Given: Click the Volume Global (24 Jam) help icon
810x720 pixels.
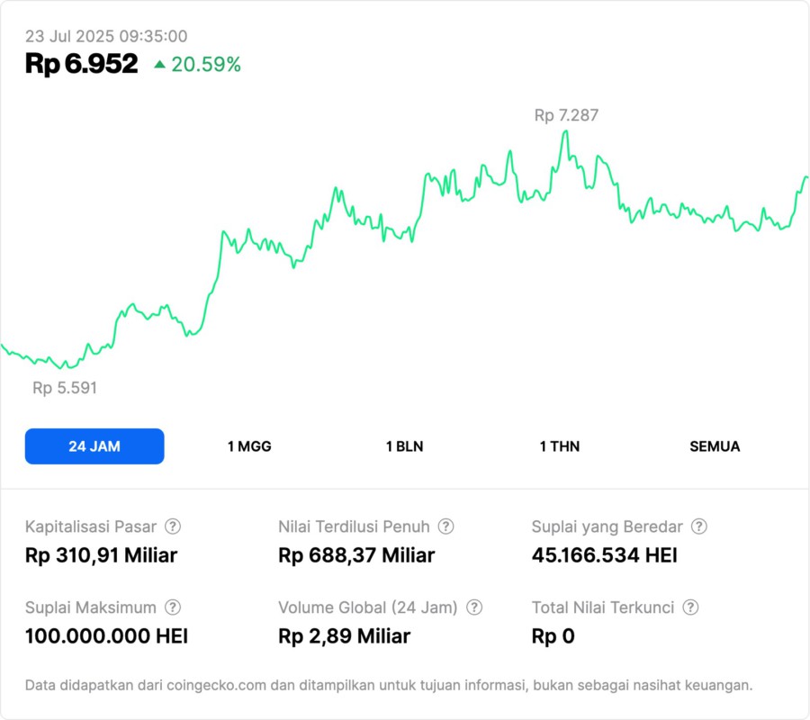Looking at the screenshot, I should (474, 607).
